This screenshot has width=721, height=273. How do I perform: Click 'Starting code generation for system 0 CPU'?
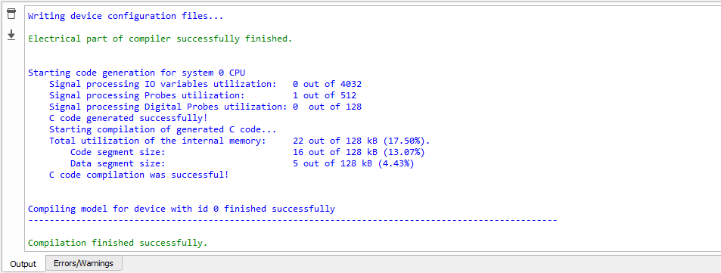click(139, 73)
